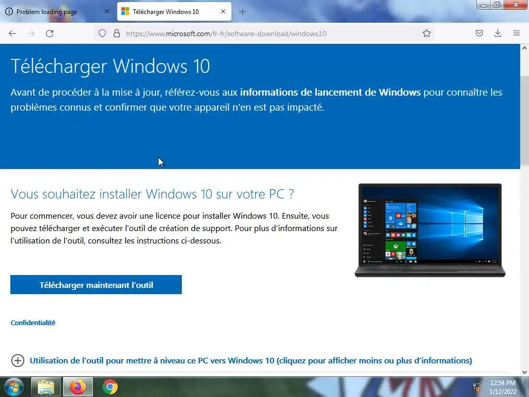Image resolution: width=529 pixels, height=397 pixels.
Task: Click the Windows 10 laptop image
Action: (430, 230)
